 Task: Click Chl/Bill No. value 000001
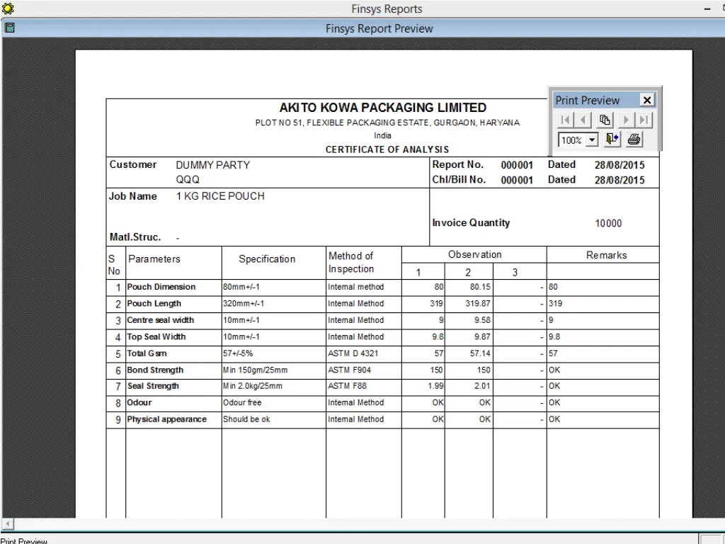(517, 181)
